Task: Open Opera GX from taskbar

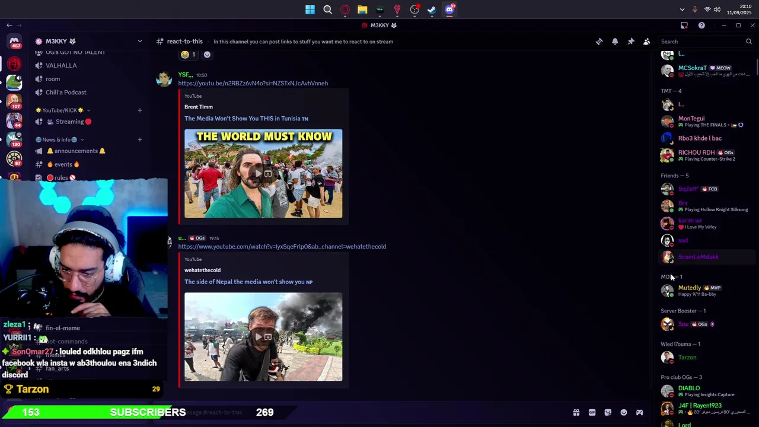Action: (345, 9)
